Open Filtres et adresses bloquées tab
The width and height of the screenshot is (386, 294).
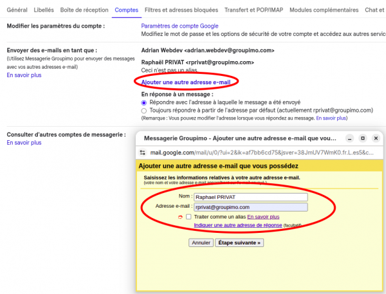[x=181, y=10]
